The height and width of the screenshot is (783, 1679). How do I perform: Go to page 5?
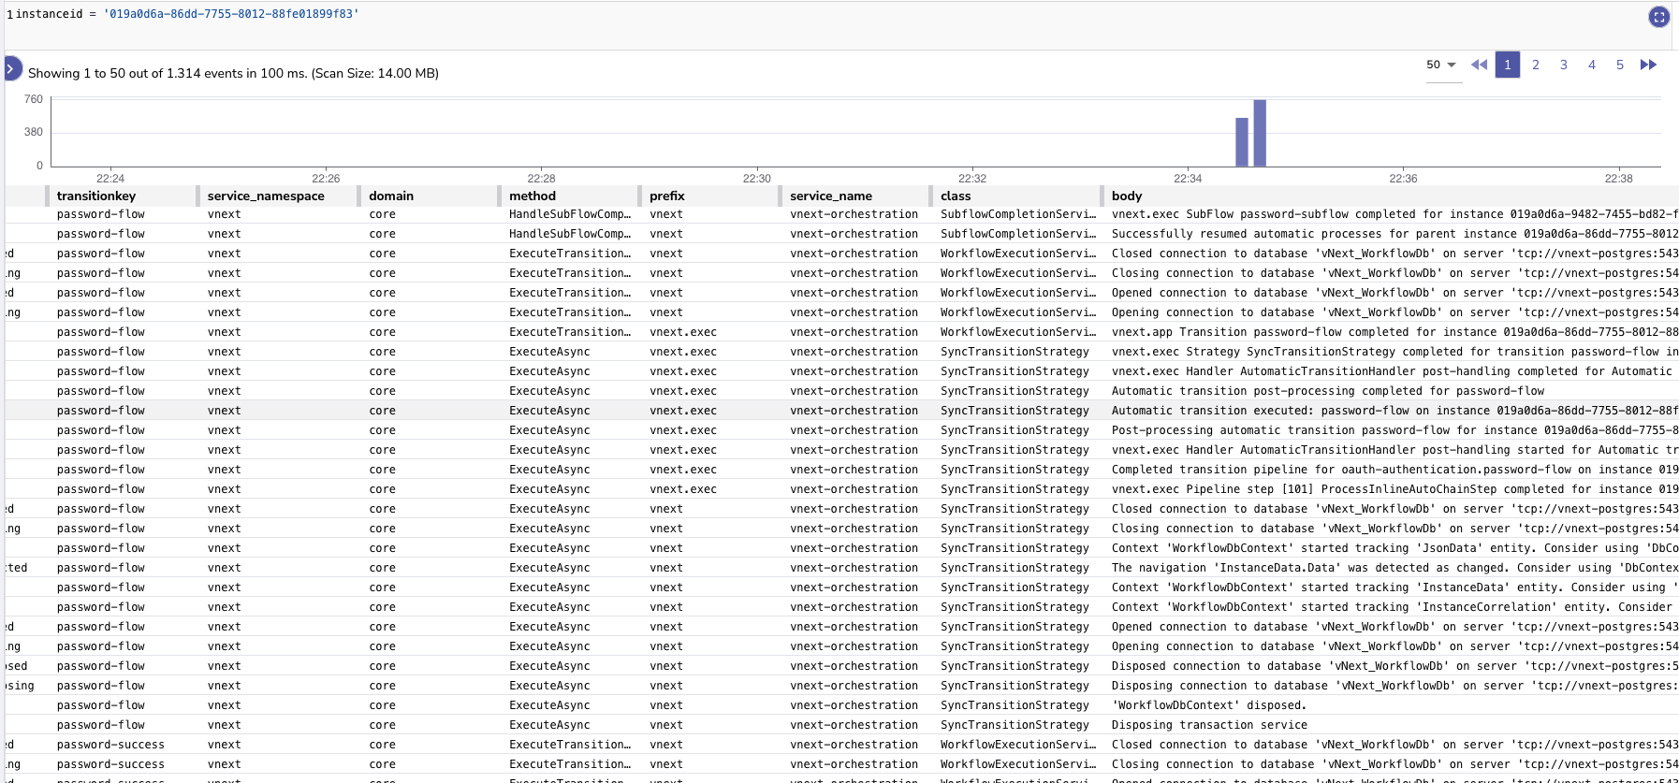coord(1620,65)
